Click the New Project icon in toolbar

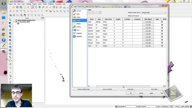click(x=10, y=7)
